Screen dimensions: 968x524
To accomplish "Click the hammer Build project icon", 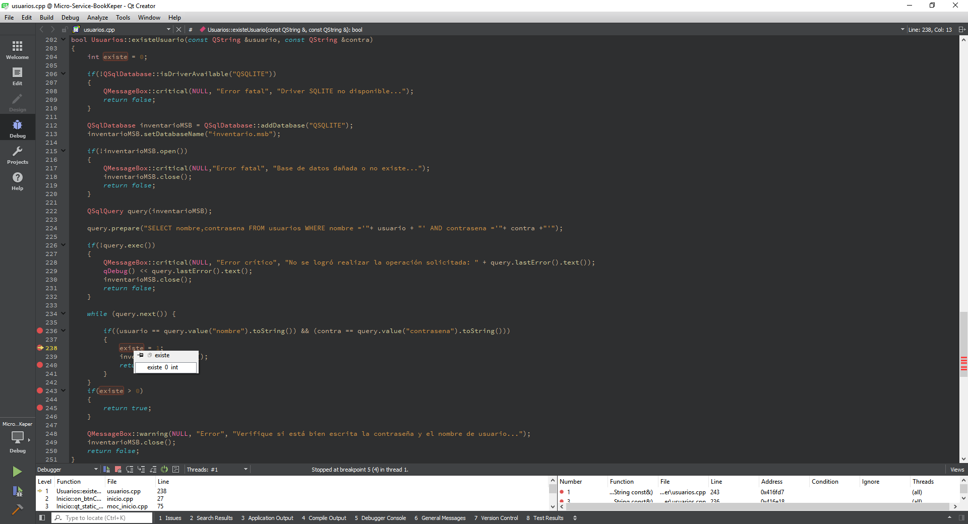I will 17,509.
